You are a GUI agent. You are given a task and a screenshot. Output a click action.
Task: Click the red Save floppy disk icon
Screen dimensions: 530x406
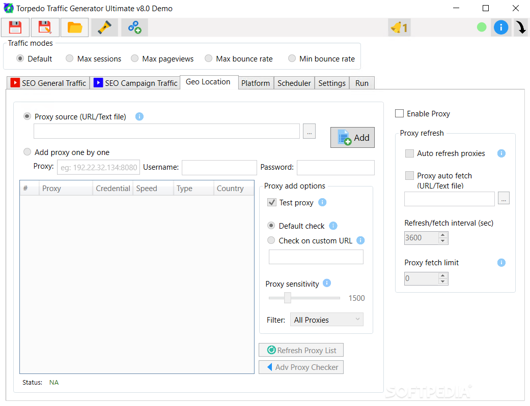(15, 27)
